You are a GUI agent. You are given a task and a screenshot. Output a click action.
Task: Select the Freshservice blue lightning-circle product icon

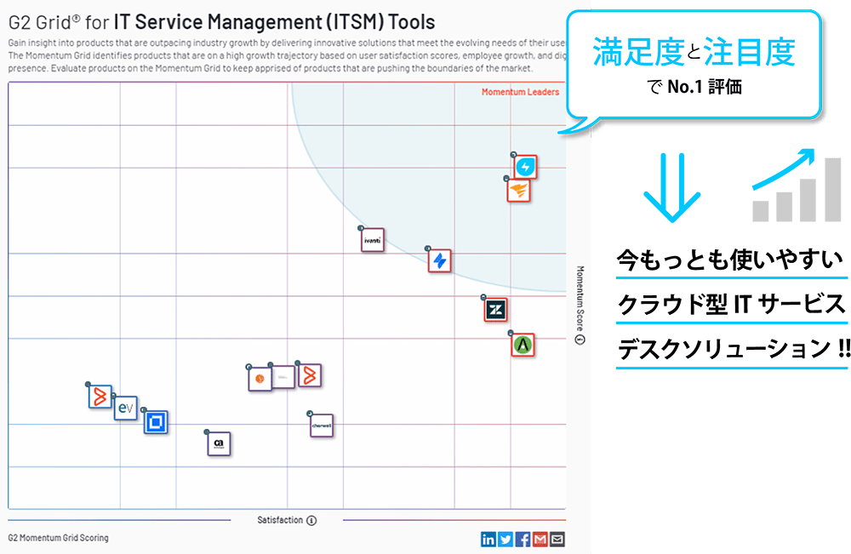click(x=525, y=167)
